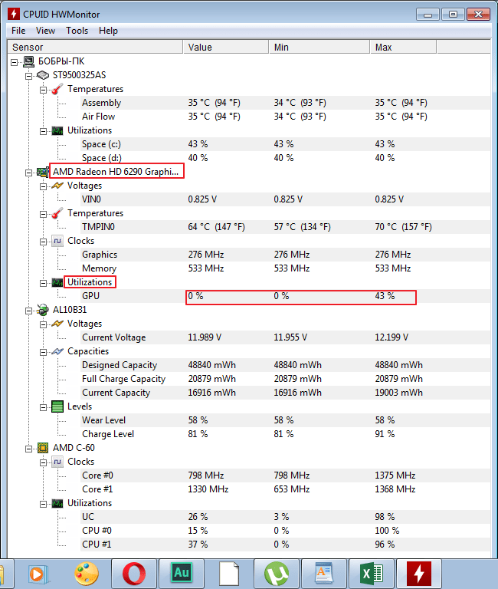Collapse Utilizations under AMD C-60
The height and width of the screenshot is (589, 498).
44,504
